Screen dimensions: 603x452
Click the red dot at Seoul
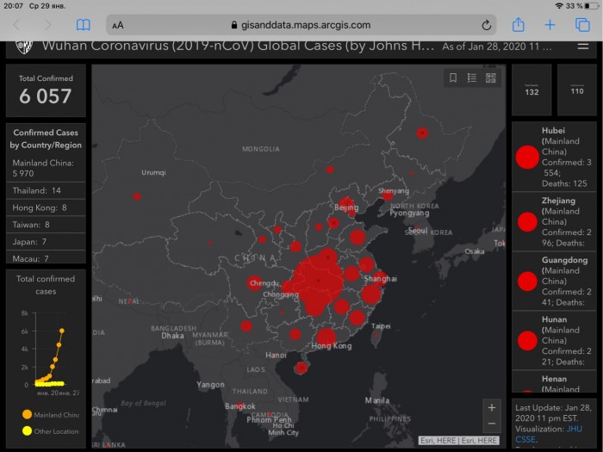pyautogui.click(x=416, y=228)
